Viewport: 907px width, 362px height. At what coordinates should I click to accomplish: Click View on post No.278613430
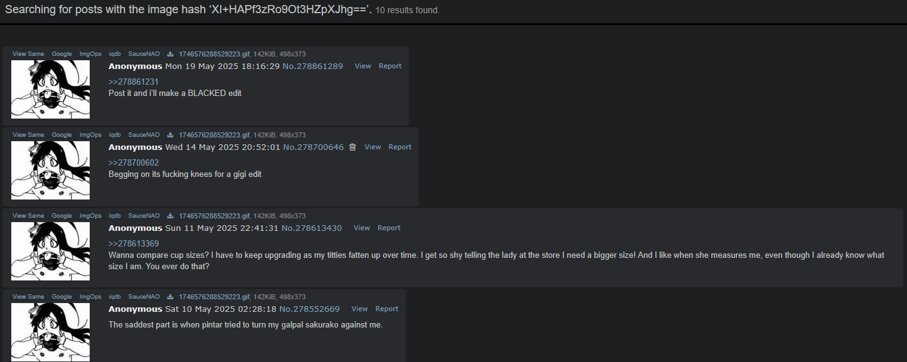[362, 228]
